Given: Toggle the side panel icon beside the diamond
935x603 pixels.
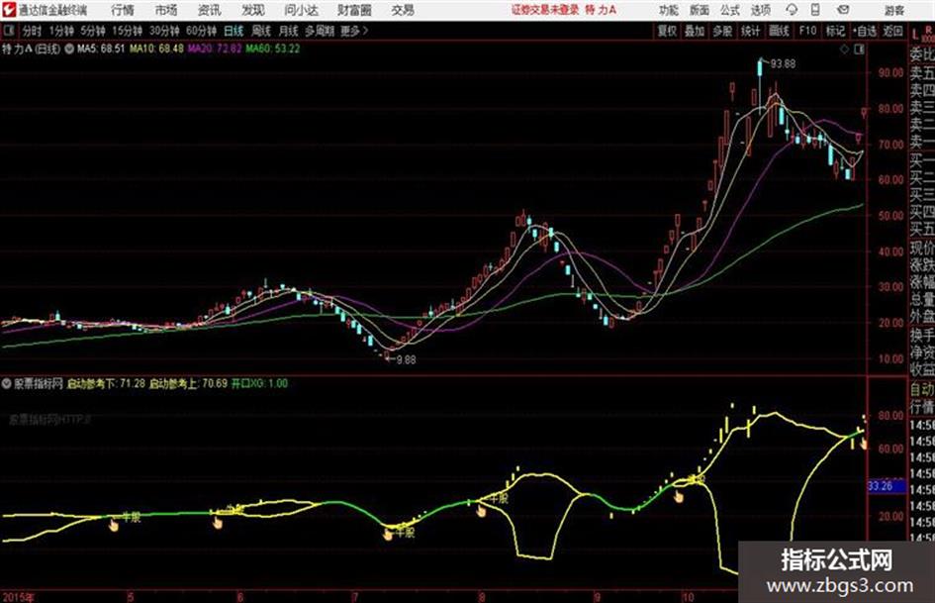Looking at the screenshot, I should tap(859, 50).
